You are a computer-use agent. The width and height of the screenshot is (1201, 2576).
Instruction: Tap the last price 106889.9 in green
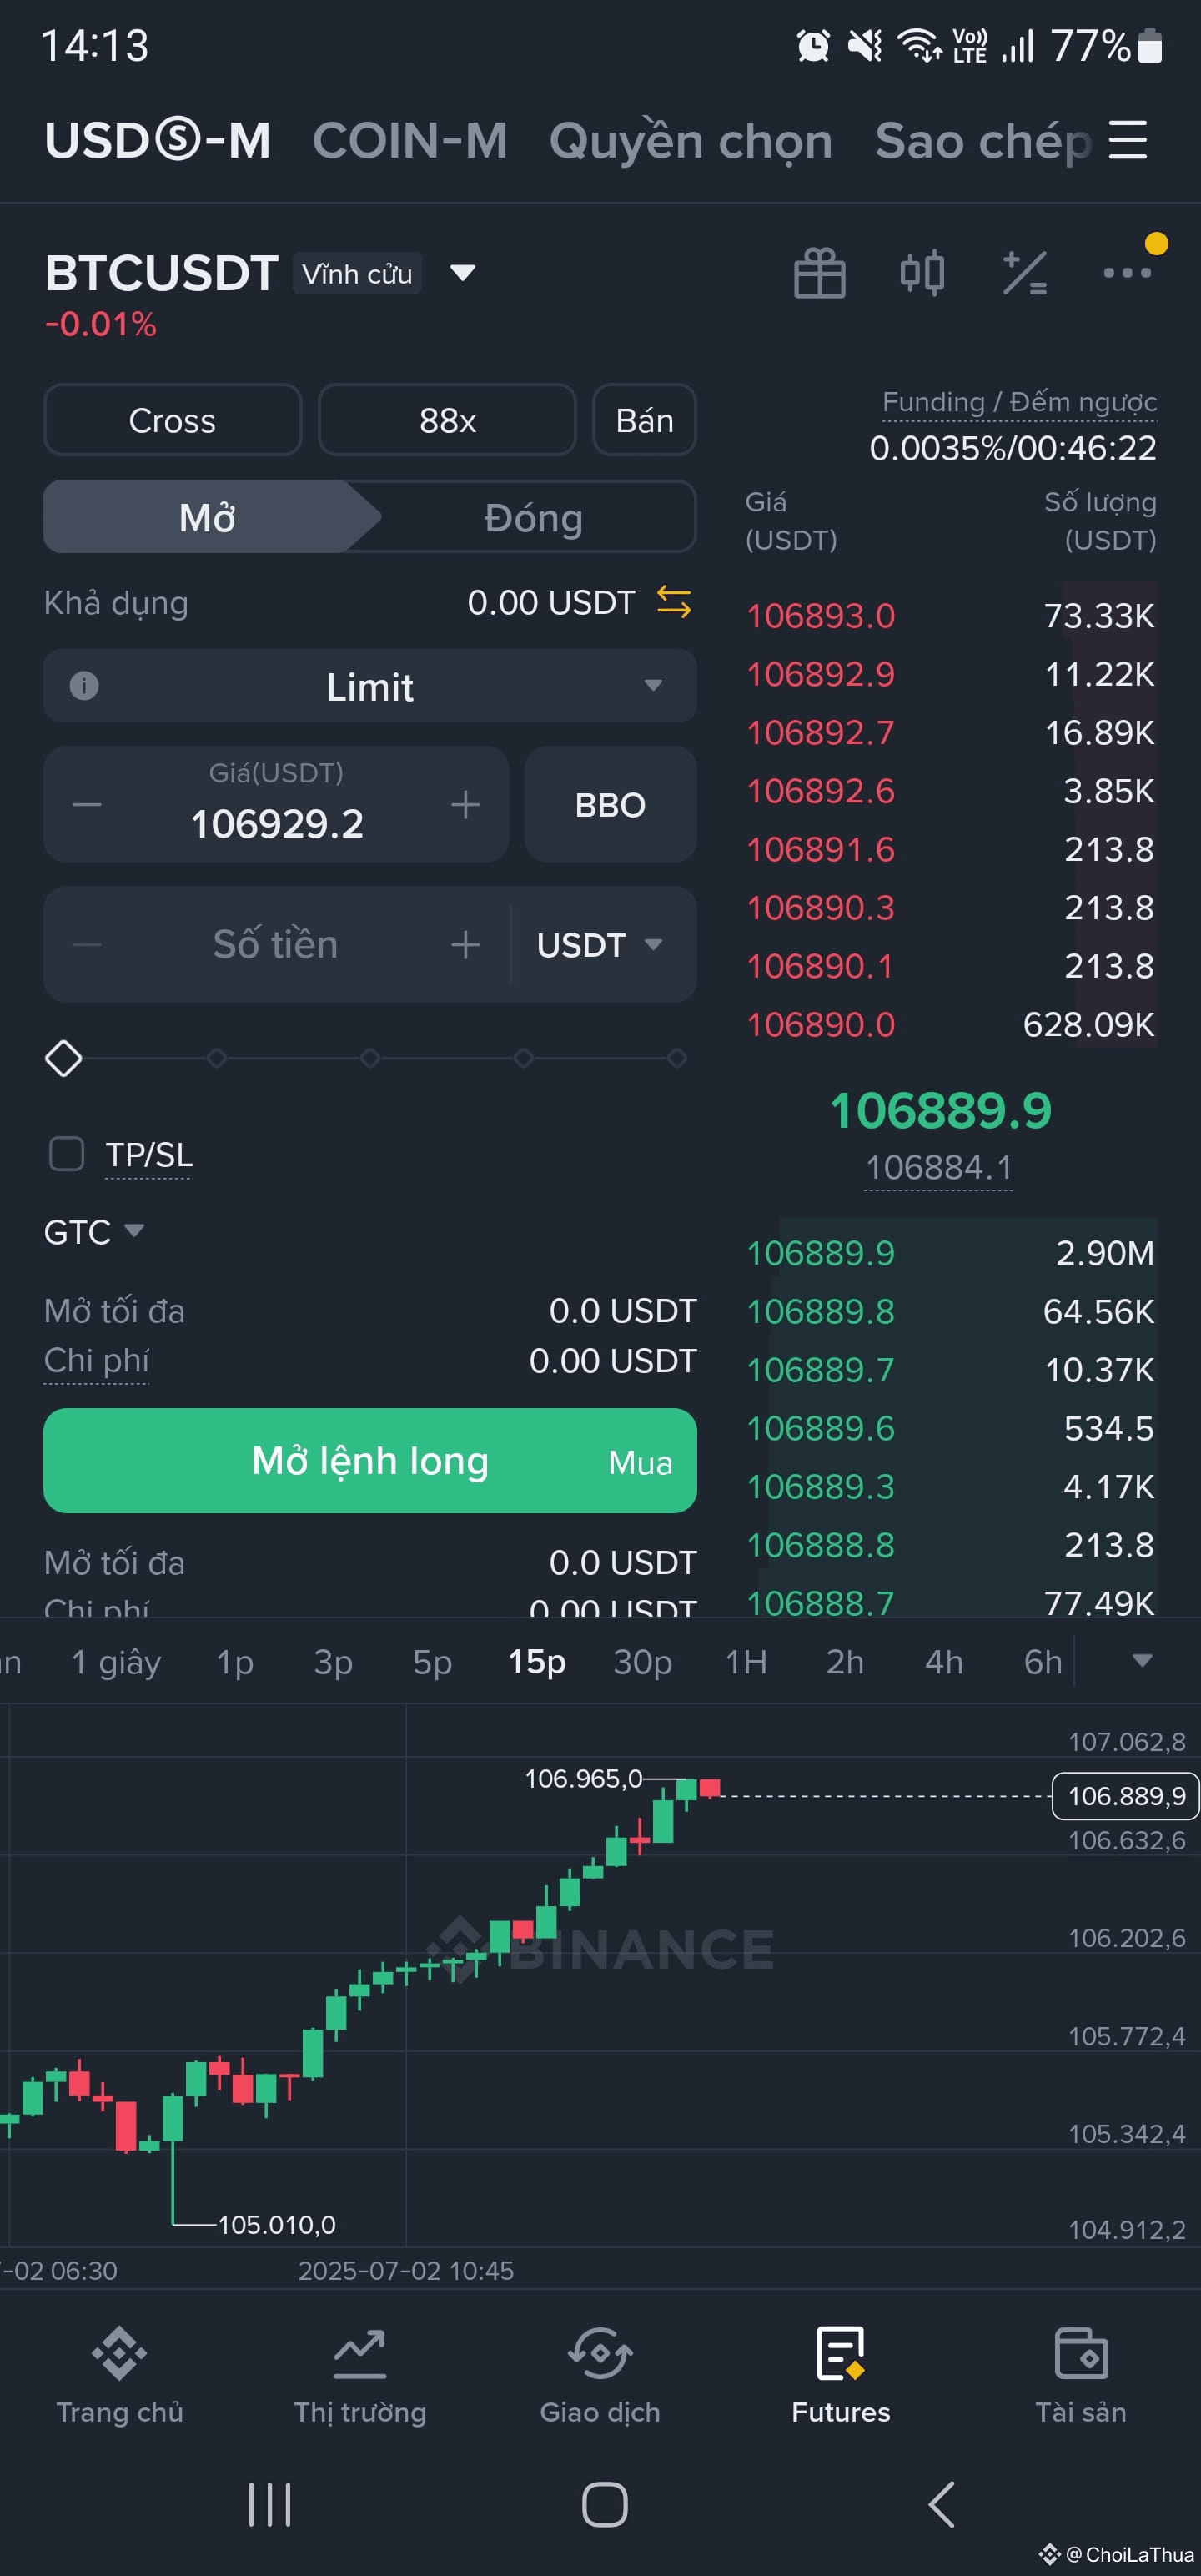coord(941,1110)
